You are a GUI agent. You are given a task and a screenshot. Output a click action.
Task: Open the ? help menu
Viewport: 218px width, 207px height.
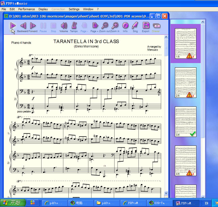(x=98, y=9)
